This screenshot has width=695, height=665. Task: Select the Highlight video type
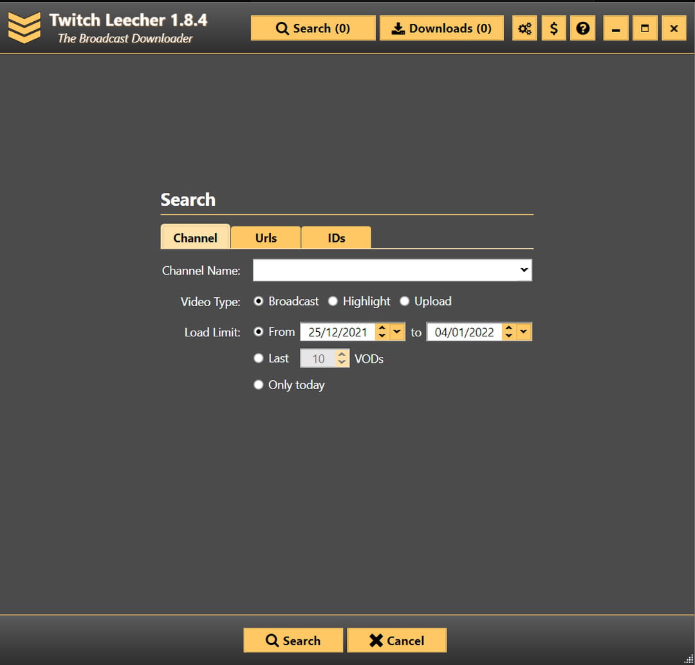pyautogui.click(x=333, y=301)
